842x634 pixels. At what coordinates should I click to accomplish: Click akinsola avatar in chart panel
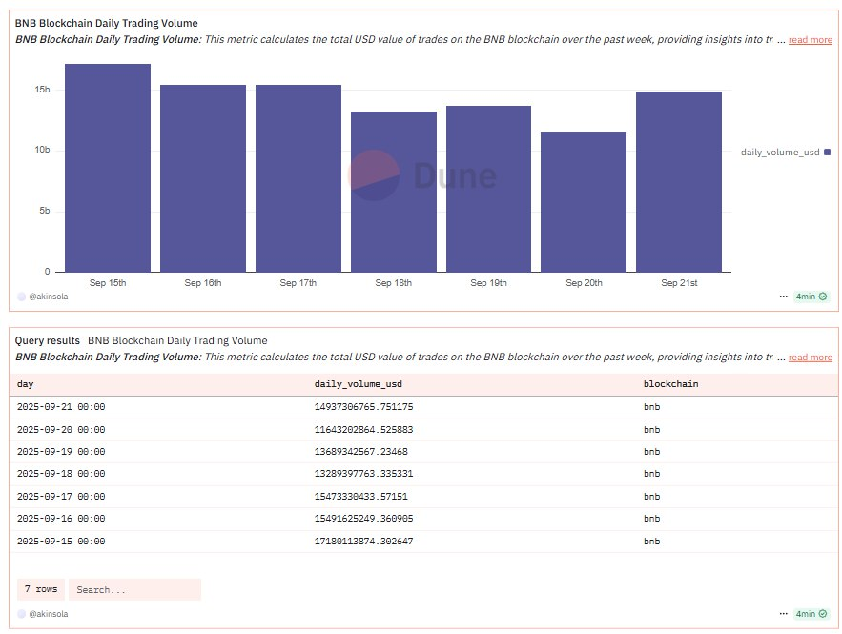click(x=22, y=297)
